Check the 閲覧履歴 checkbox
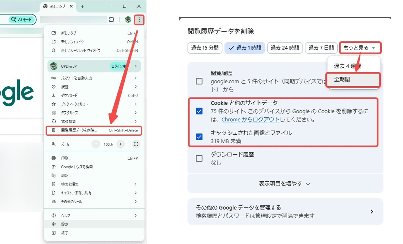This screenshot has height=244, width=403. 199,81
